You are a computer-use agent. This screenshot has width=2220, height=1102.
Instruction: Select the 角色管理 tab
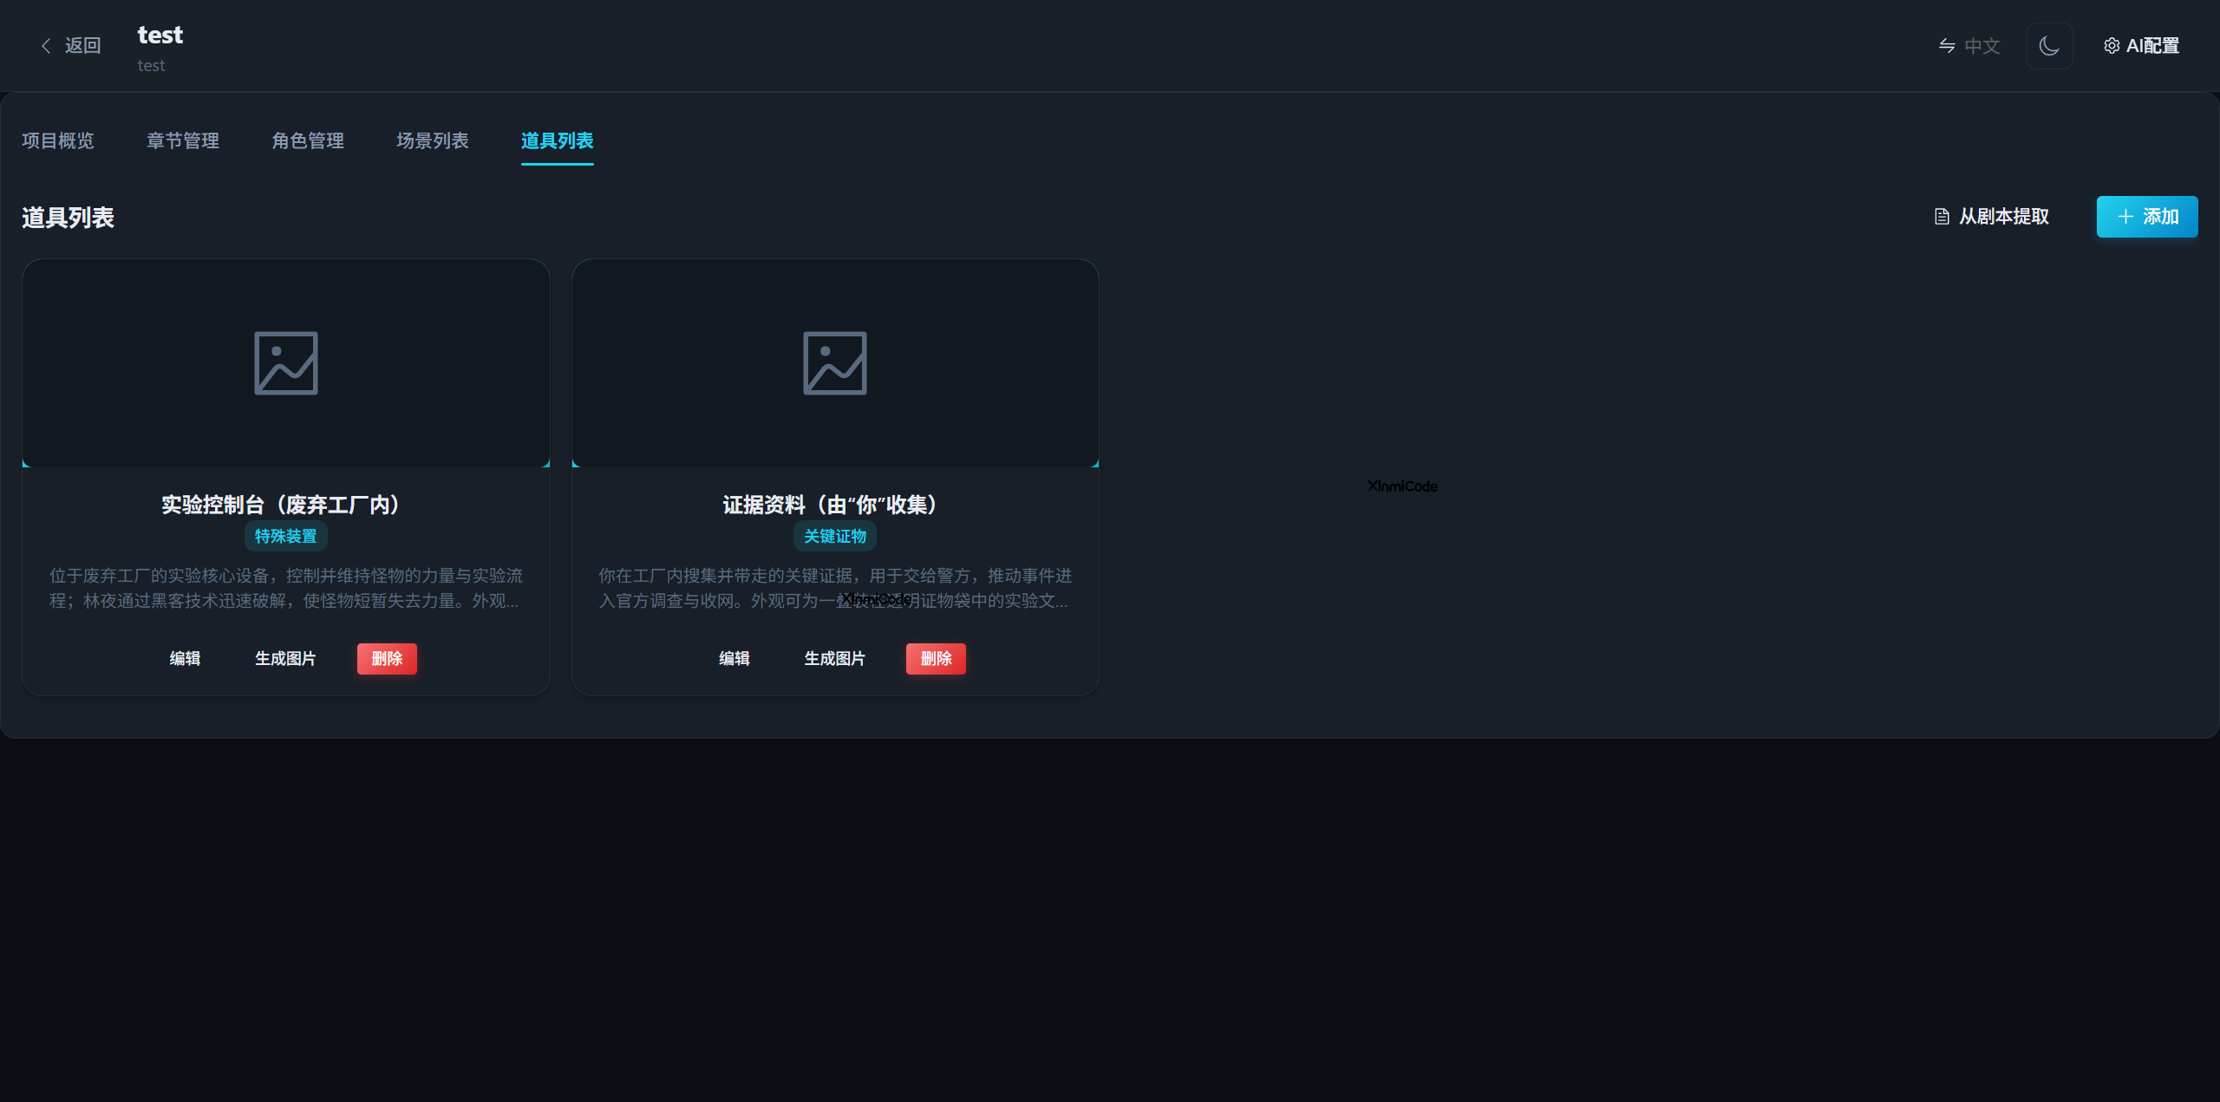click(307, 140)
